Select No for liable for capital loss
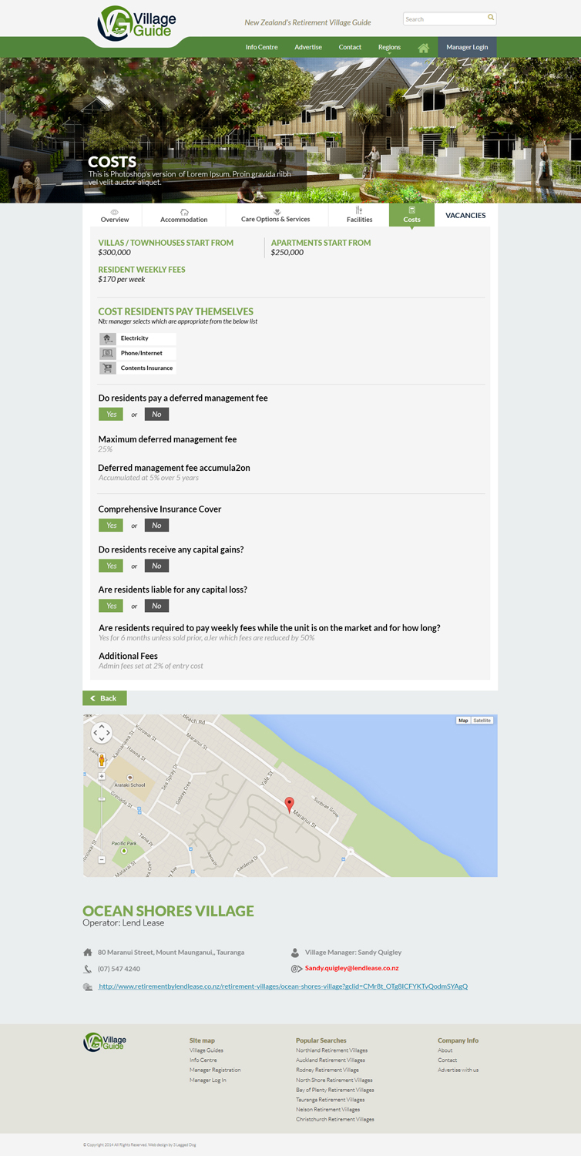 (x=156, y=606)
